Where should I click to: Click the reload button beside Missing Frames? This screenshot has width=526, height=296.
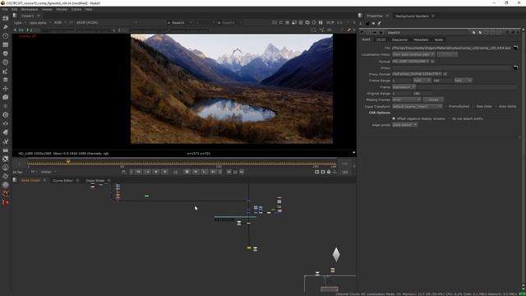pyautogui.click(x=433, y=99)
